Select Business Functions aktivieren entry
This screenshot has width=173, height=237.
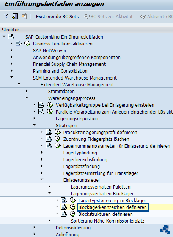[x=63, y=44]
